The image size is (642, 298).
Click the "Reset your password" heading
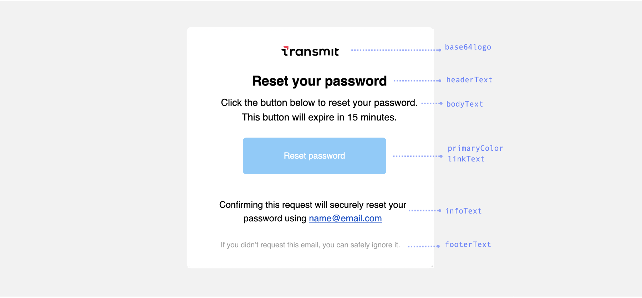(319, 81)
